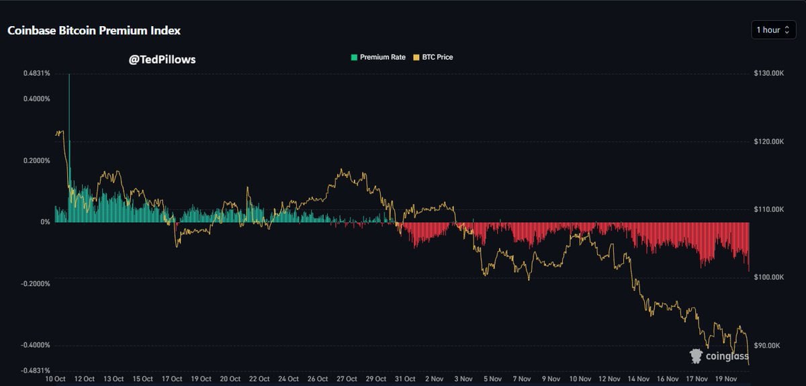Click the 19 Nov date label

point(726,379)
